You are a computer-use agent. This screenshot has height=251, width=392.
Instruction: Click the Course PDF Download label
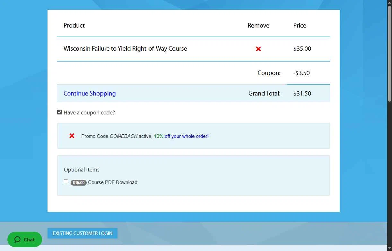click(113, 182)
